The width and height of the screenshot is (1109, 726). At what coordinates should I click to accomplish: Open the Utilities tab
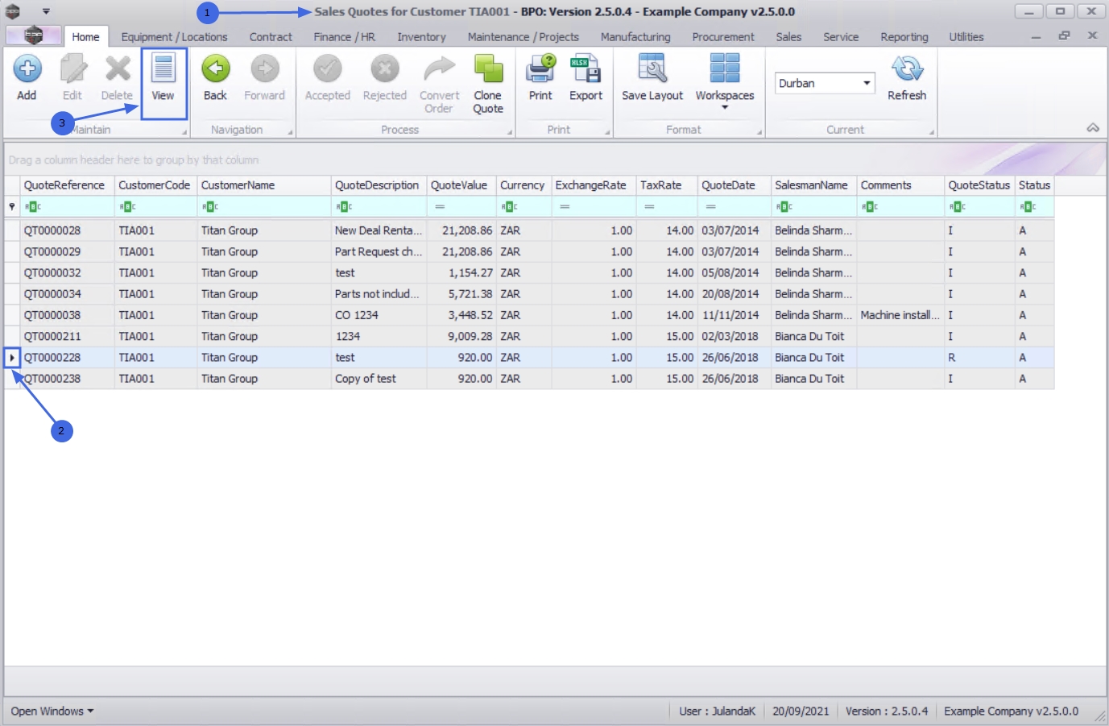(x=966, y=37)
